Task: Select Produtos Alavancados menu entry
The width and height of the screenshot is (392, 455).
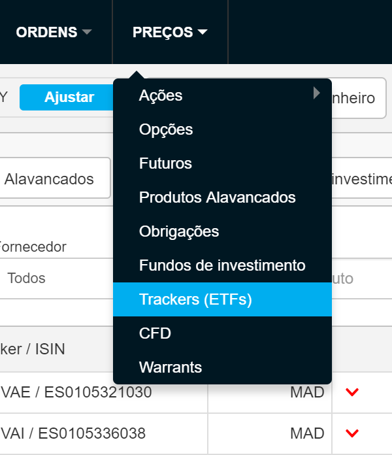Action: [x=217, y=197]
